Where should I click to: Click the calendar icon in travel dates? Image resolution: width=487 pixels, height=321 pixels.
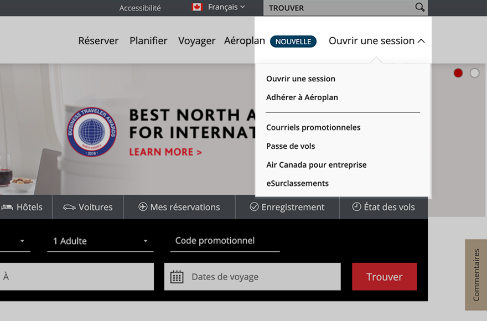(177, 277)
